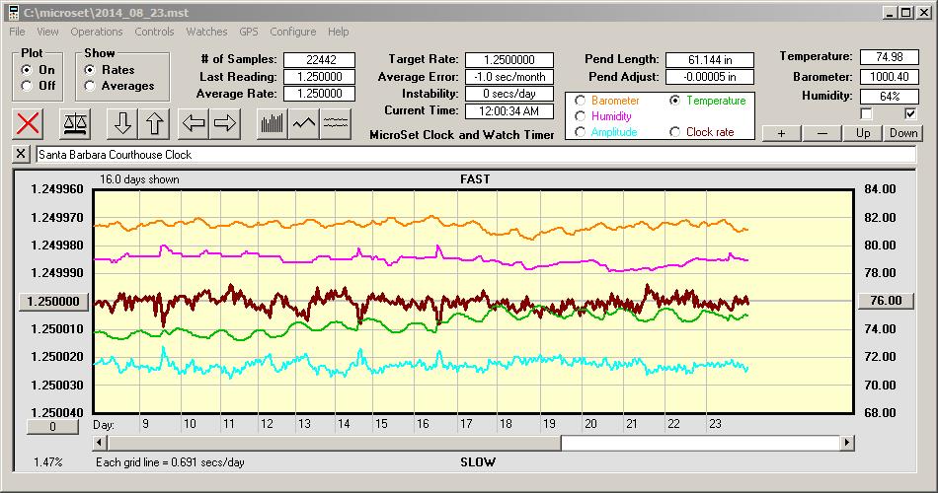Select Show Rates radio button

click(x=90, y=70)
